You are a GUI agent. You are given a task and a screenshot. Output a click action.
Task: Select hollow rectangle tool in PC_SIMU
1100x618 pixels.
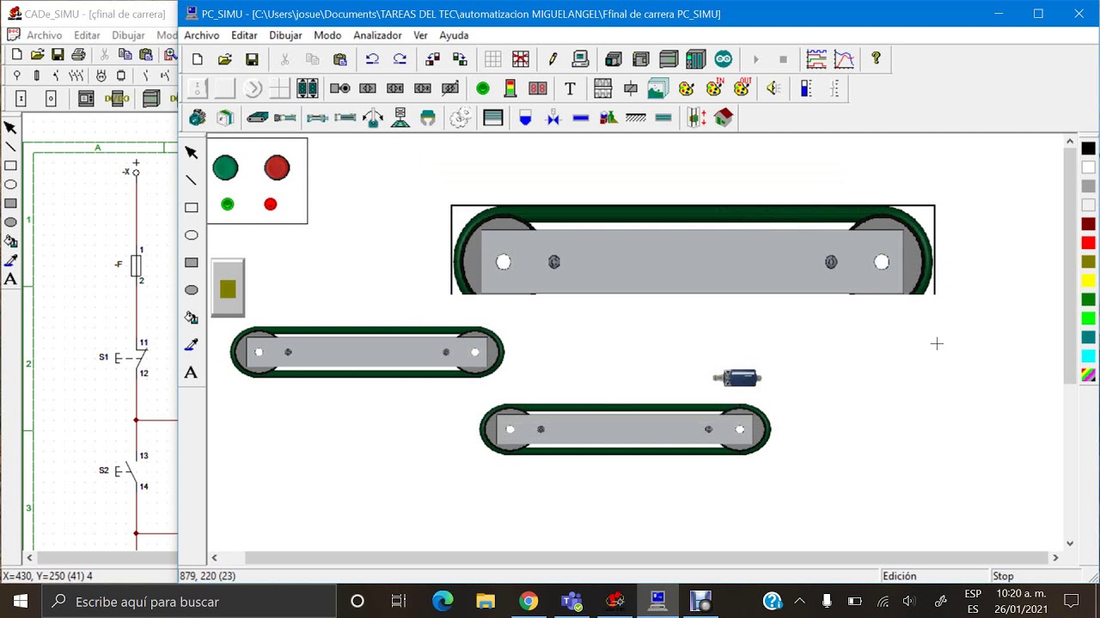click(192, 208)
